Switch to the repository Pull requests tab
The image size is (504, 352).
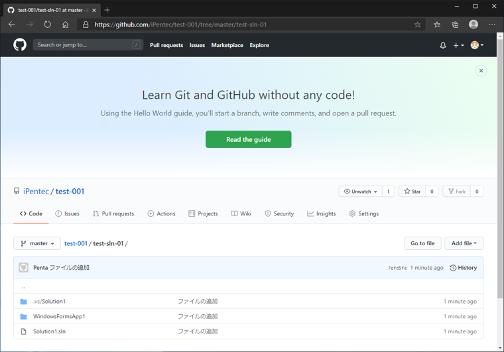pyautogui.click(x=113, y=213)
